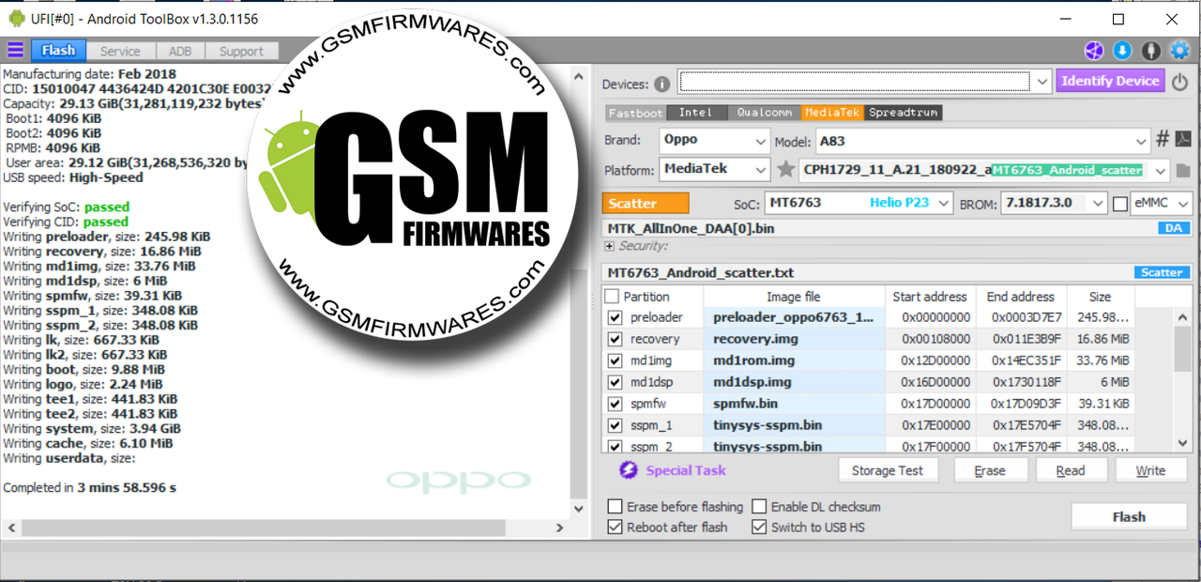Uncheck the preloader partition checkbox
Viewport: 1201px width, 582px height.
click(615, 318)
